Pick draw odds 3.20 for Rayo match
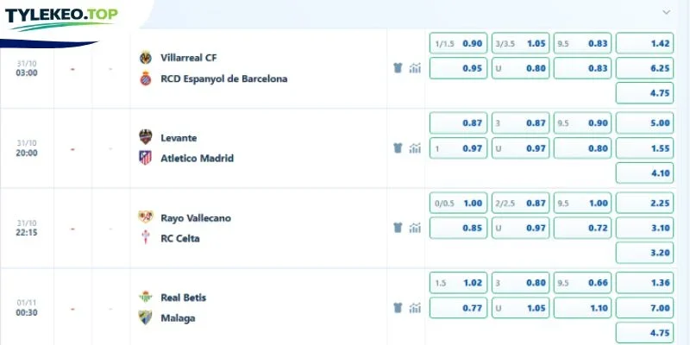 pos(644,253)
